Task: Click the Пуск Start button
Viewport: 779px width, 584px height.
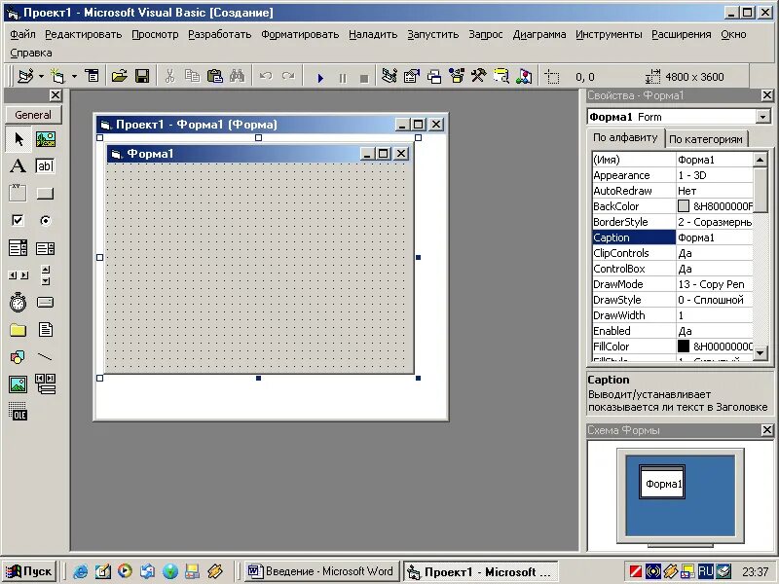Action: coord(28,571)
